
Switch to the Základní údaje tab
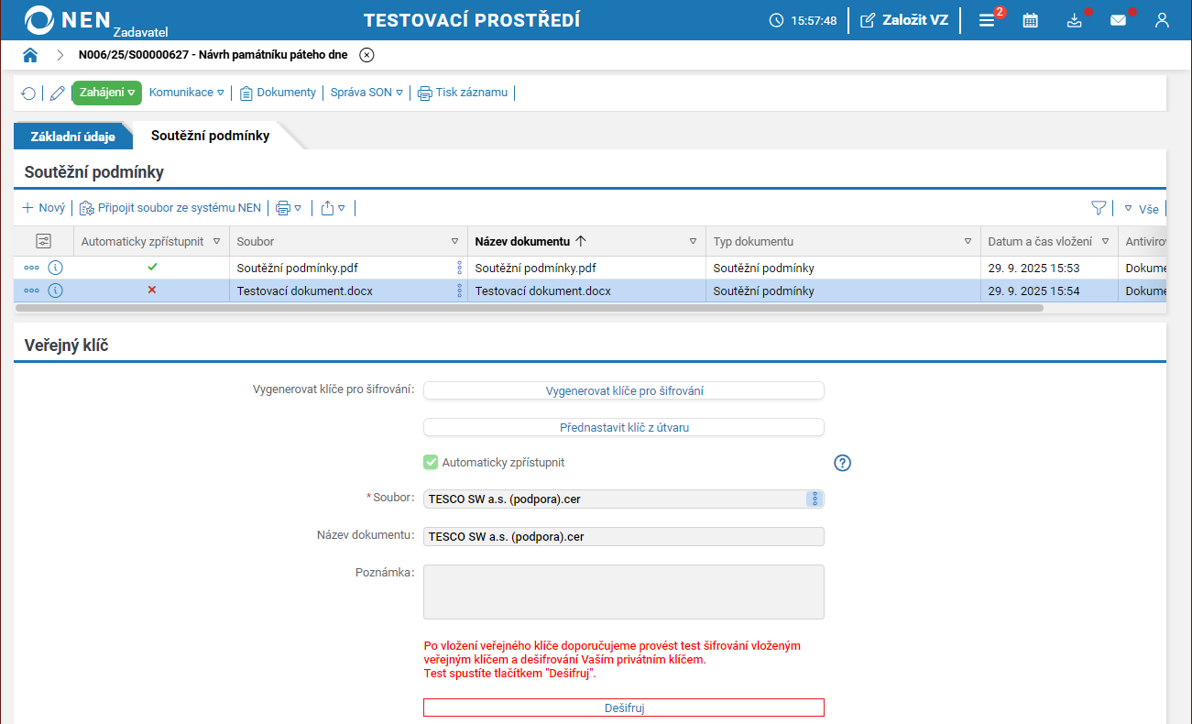[x=73, y=137]
